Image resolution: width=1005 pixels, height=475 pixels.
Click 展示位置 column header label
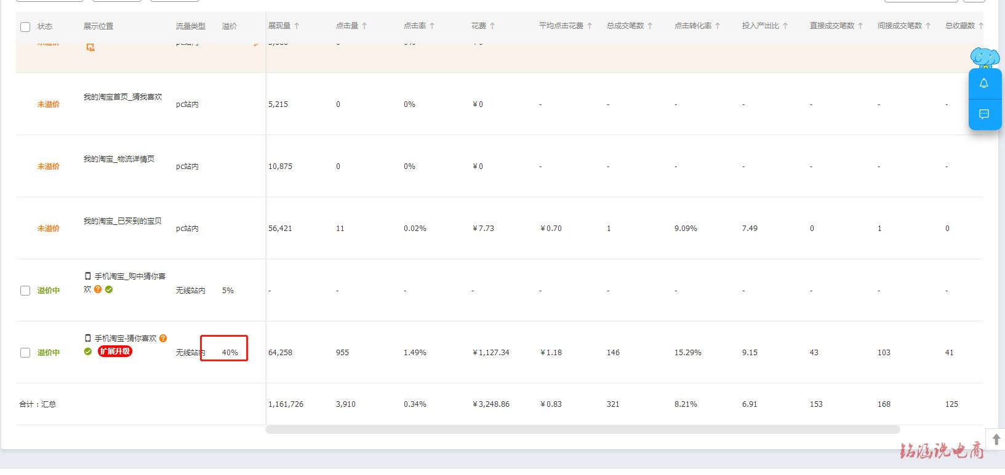point(98,26)
